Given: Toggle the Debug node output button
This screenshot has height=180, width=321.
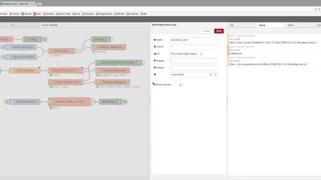Looking at the screenshot, I should coord(112,39).
